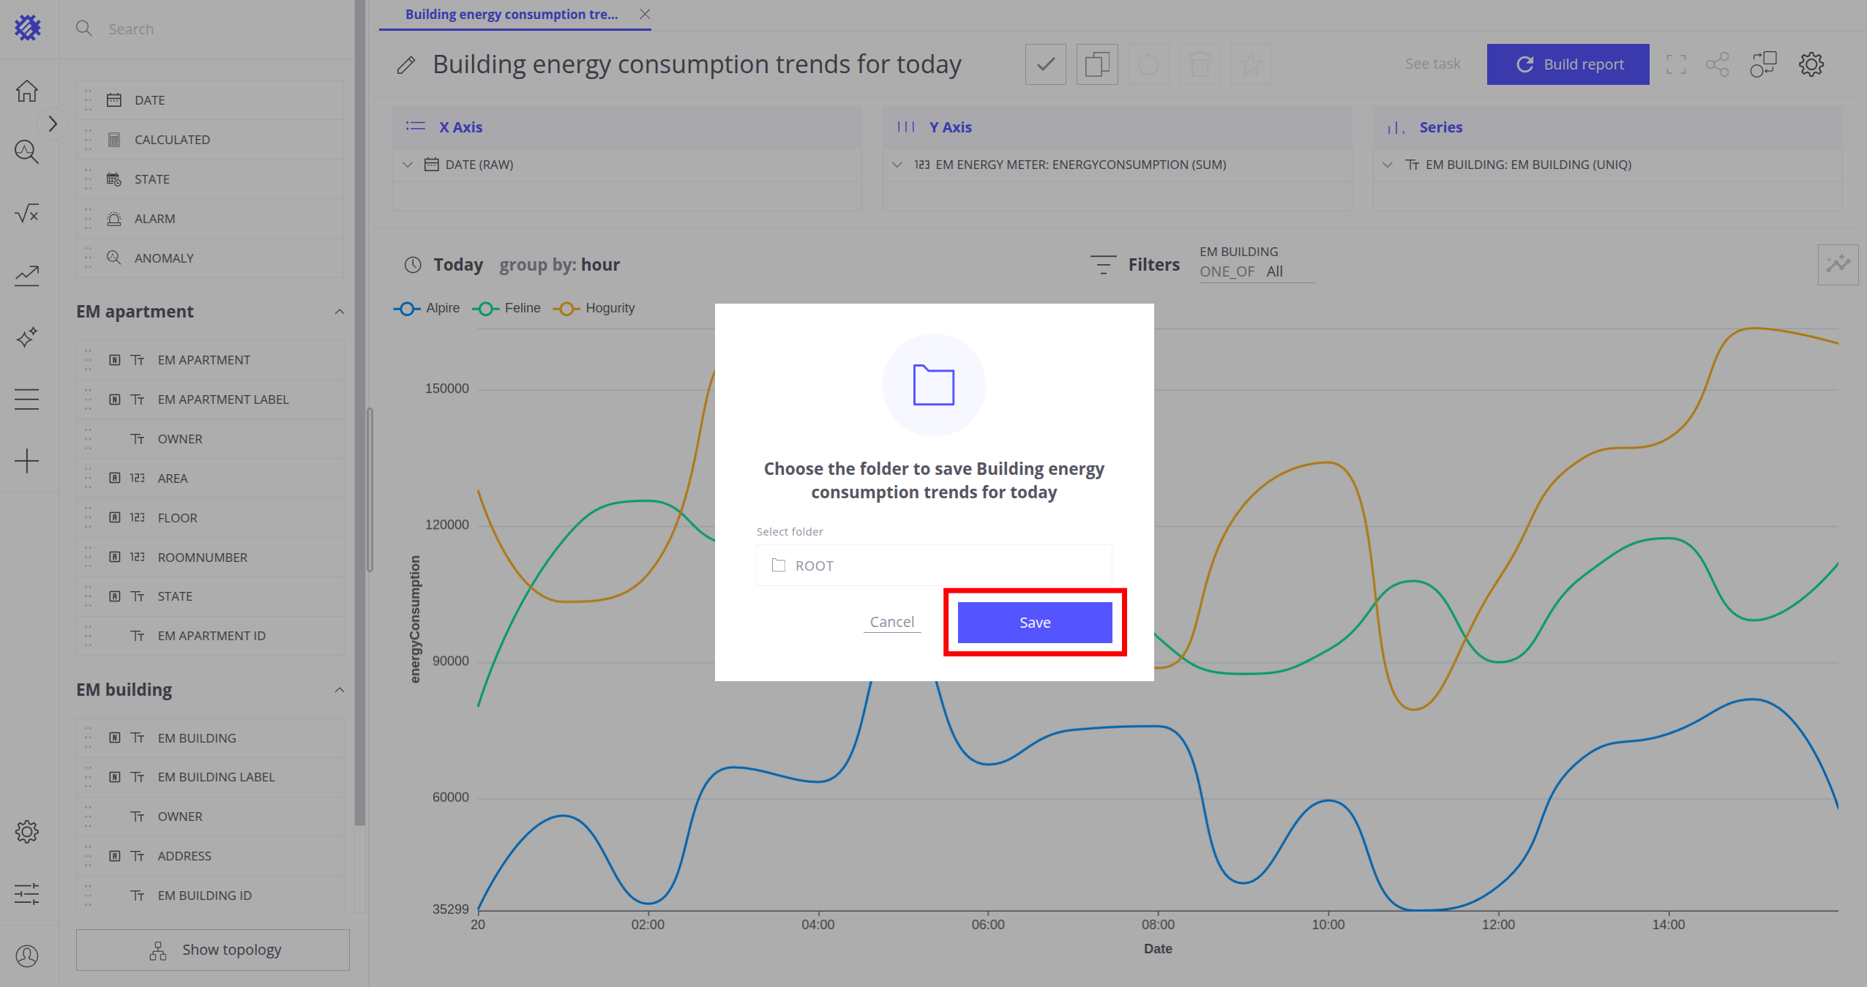
Task: Collapse the EM apartment section
Action: point(339,312)
